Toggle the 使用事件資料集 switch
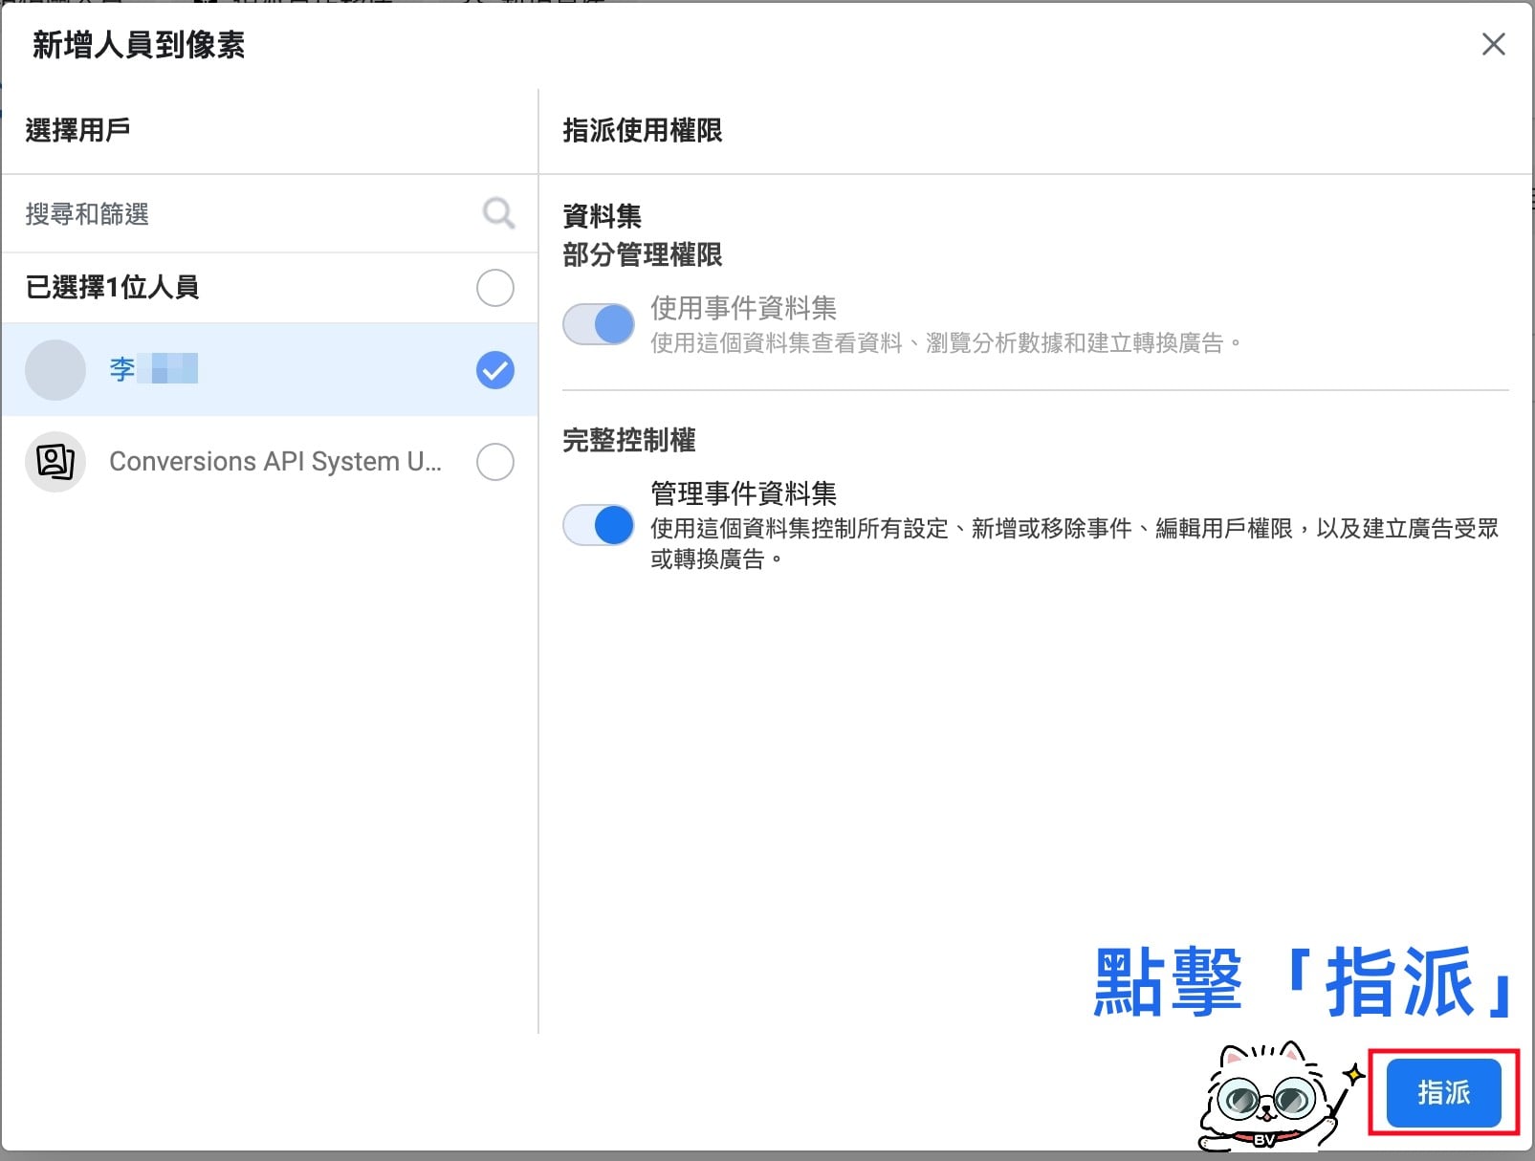This screenshot has width=1535, height=1161. (599, 324)
